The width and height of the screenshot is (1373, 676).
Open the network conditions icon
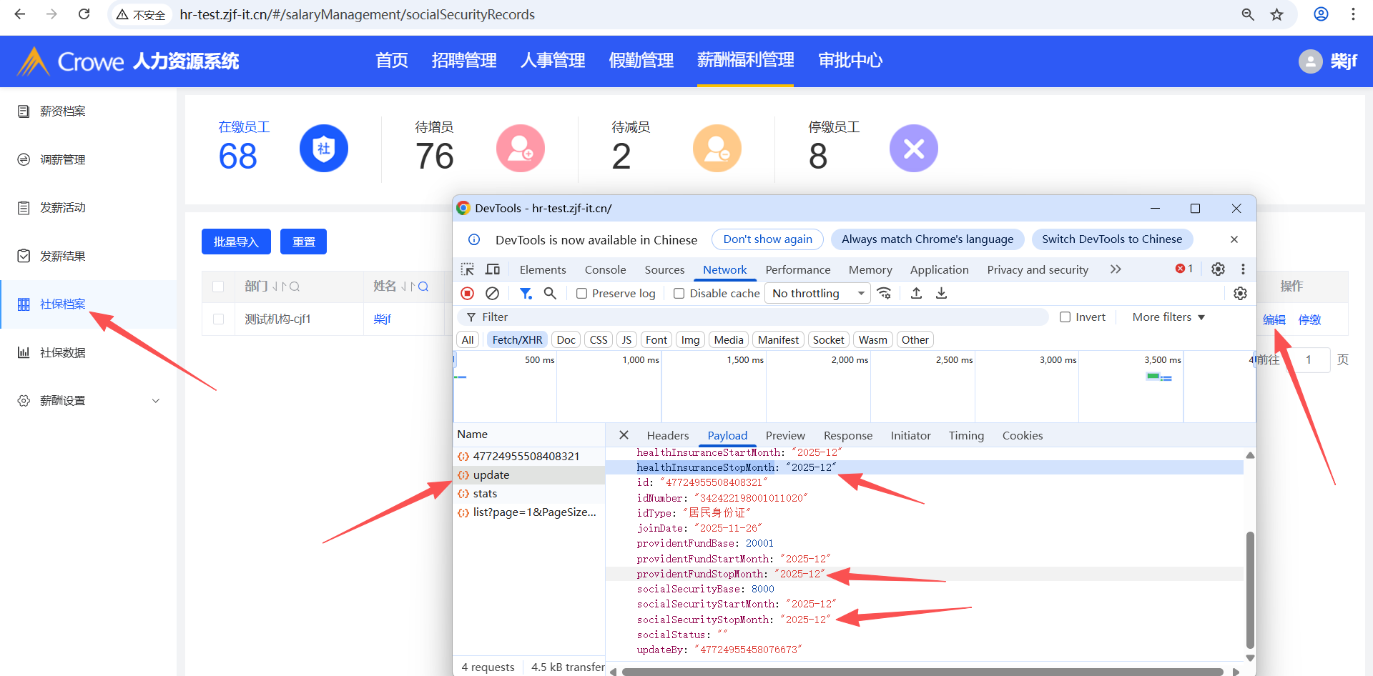(885, 293)
